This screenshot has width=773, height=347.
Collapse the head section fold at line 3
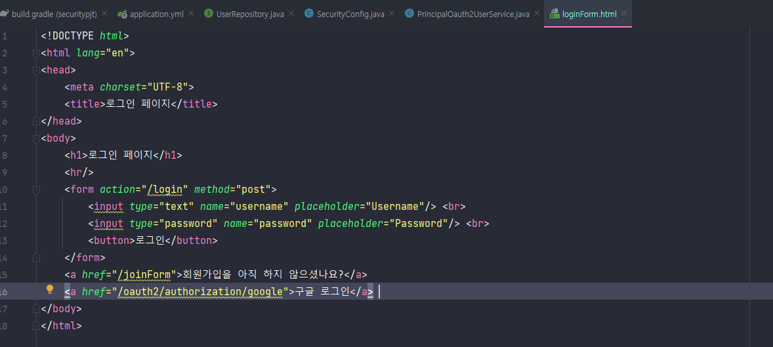36,70
